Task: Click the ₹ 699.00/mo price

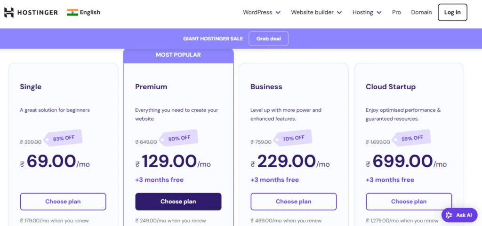Action: tap(406, 162)
